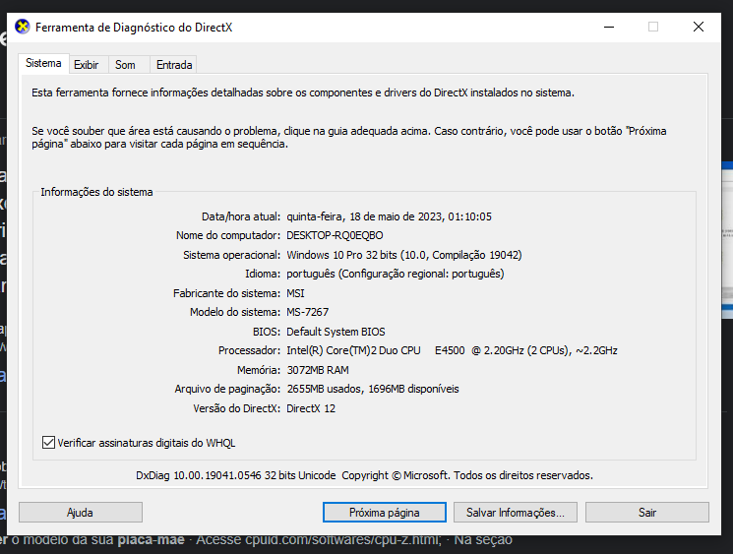Click the system model MS-7267
733x554 pixels.
[308, 312]
